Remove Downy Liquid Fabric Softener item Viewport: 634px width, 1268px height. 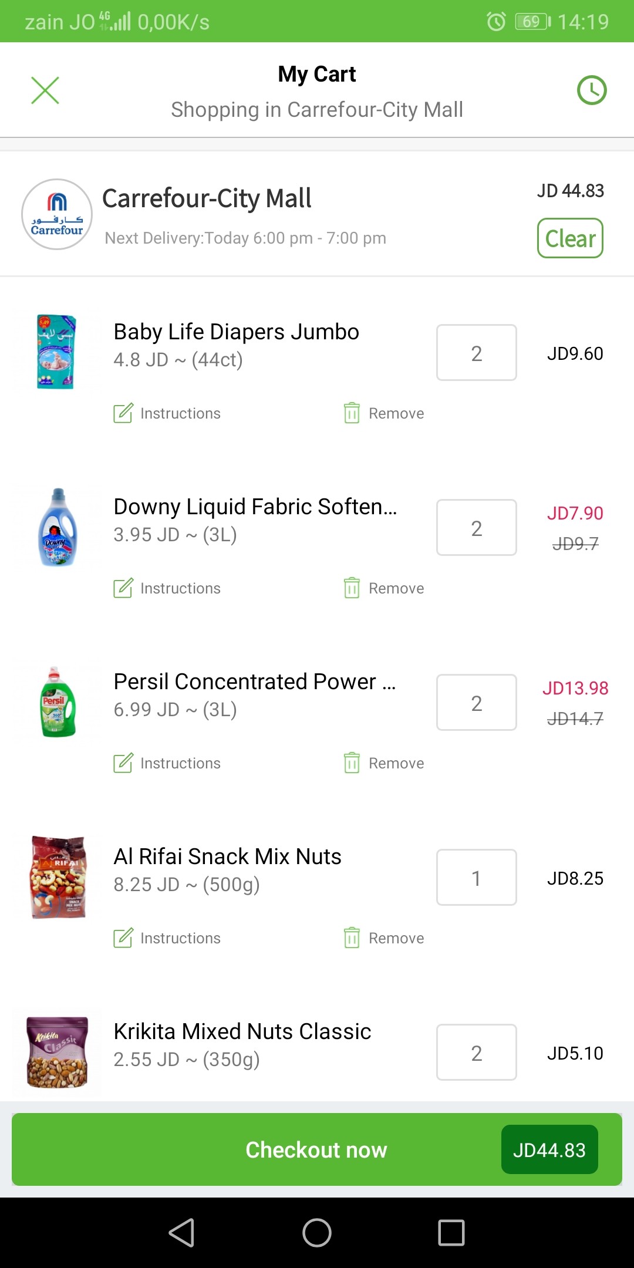click(x=384, y=588)
